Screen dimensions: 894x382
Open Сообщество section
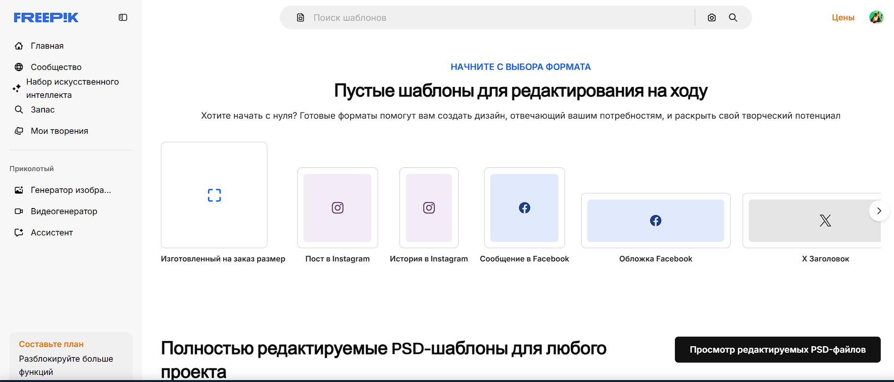tap(56, 67)
